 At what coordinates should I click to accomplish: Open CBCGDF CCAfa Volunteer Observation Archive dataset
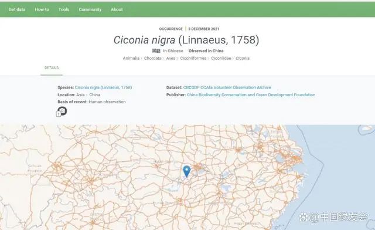227,87
